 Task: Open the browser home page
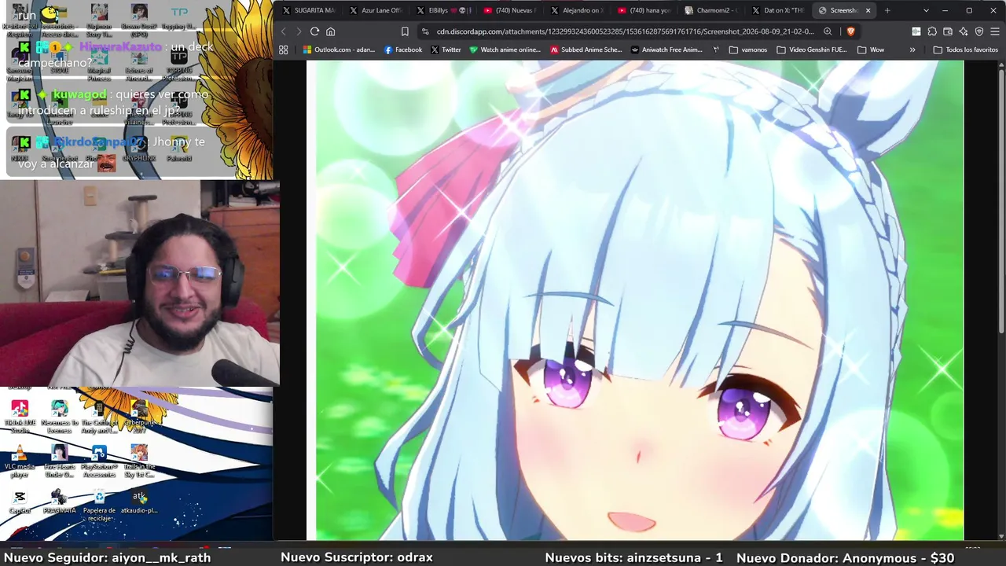(330, 31)
